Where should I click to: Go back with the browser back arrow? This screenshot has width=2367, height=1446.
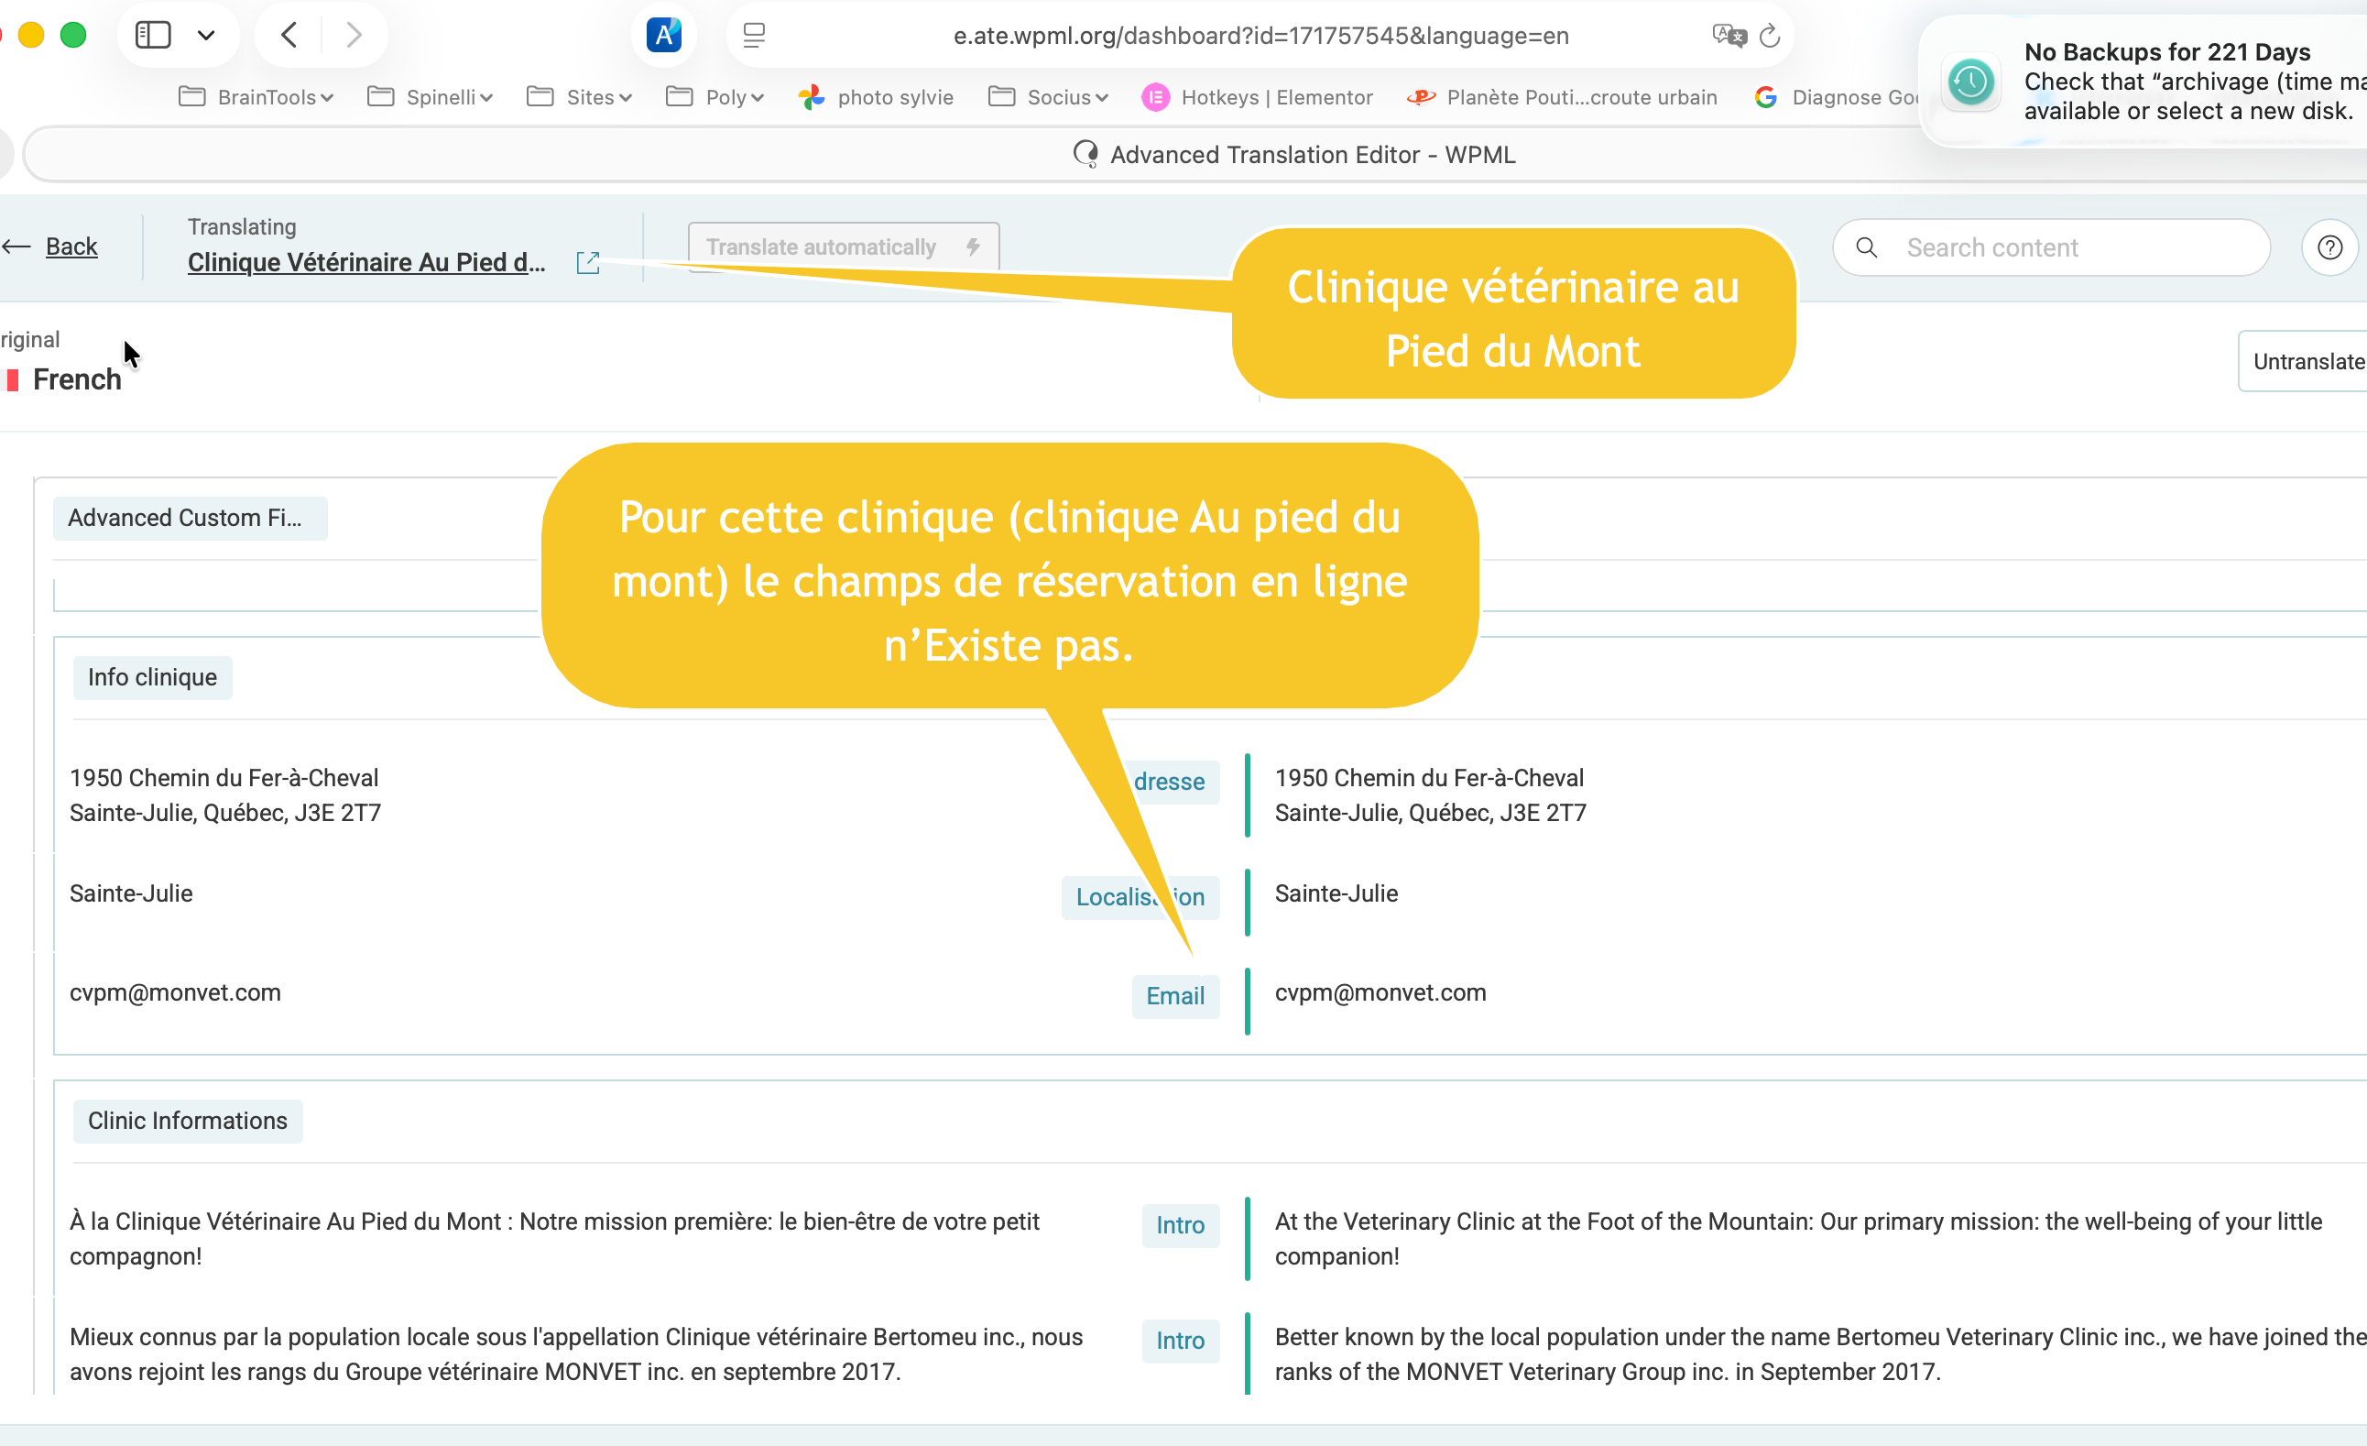pyautogui.click(x=289, y=36)
